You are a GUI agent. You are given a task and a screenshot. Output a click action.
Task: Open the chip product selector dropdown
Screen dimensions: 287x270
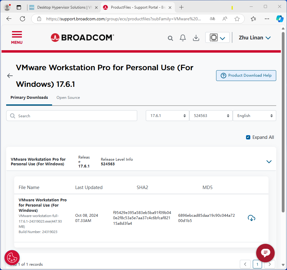[217, 38]
